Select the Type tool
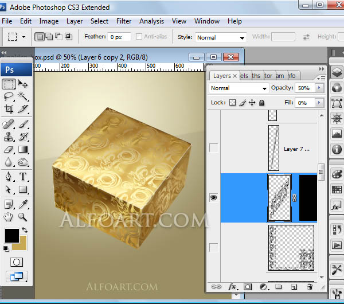The width and height of the screenshot is (344, 304). point(23,177)
